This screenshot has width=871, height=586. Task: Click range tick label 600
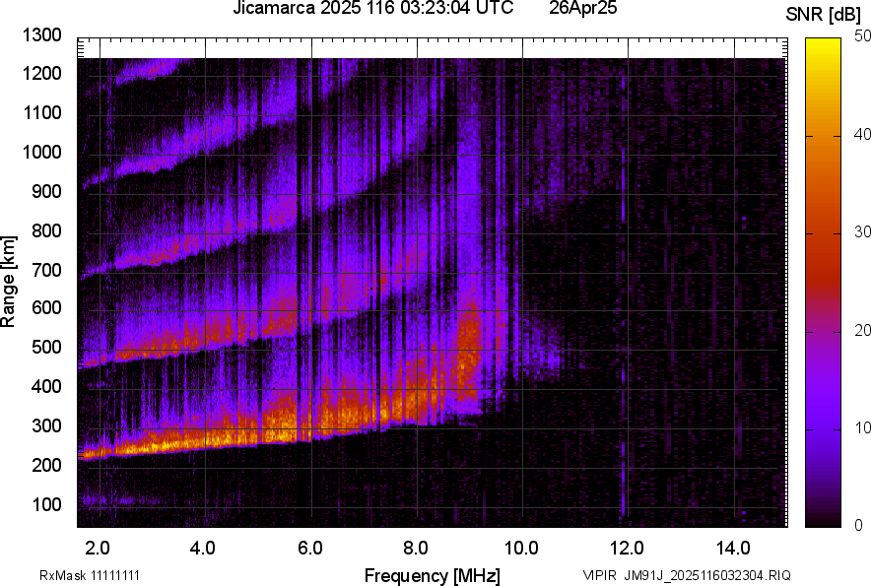46,307
